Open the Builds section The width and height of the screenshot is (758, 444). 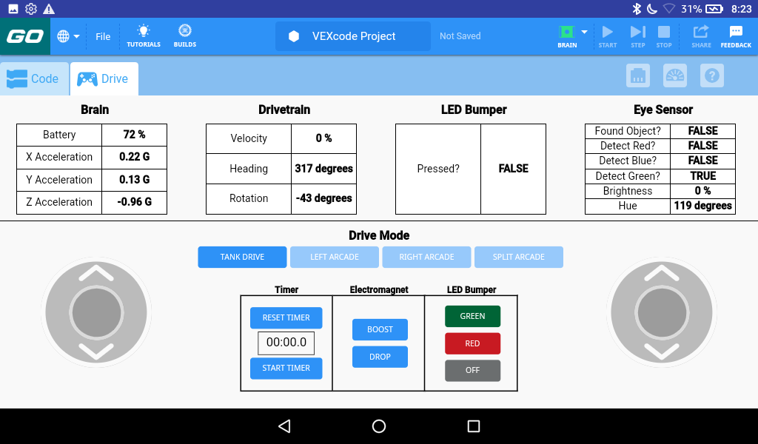(184, 36)
